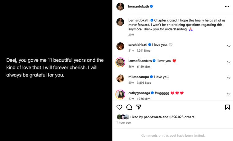Like milesocampo's comment
Screen dimensions: 233x141
[x=229, y=78]
